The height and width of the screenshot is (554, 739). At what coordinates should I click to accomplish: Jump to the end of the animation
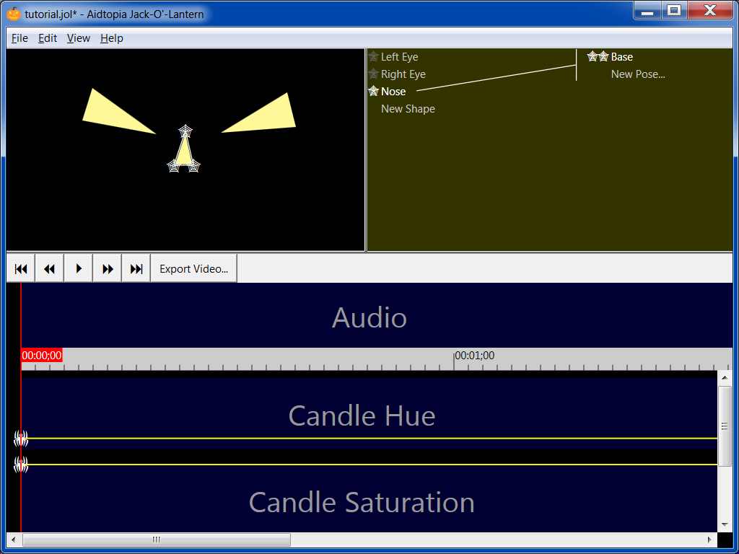click(136, 268)
